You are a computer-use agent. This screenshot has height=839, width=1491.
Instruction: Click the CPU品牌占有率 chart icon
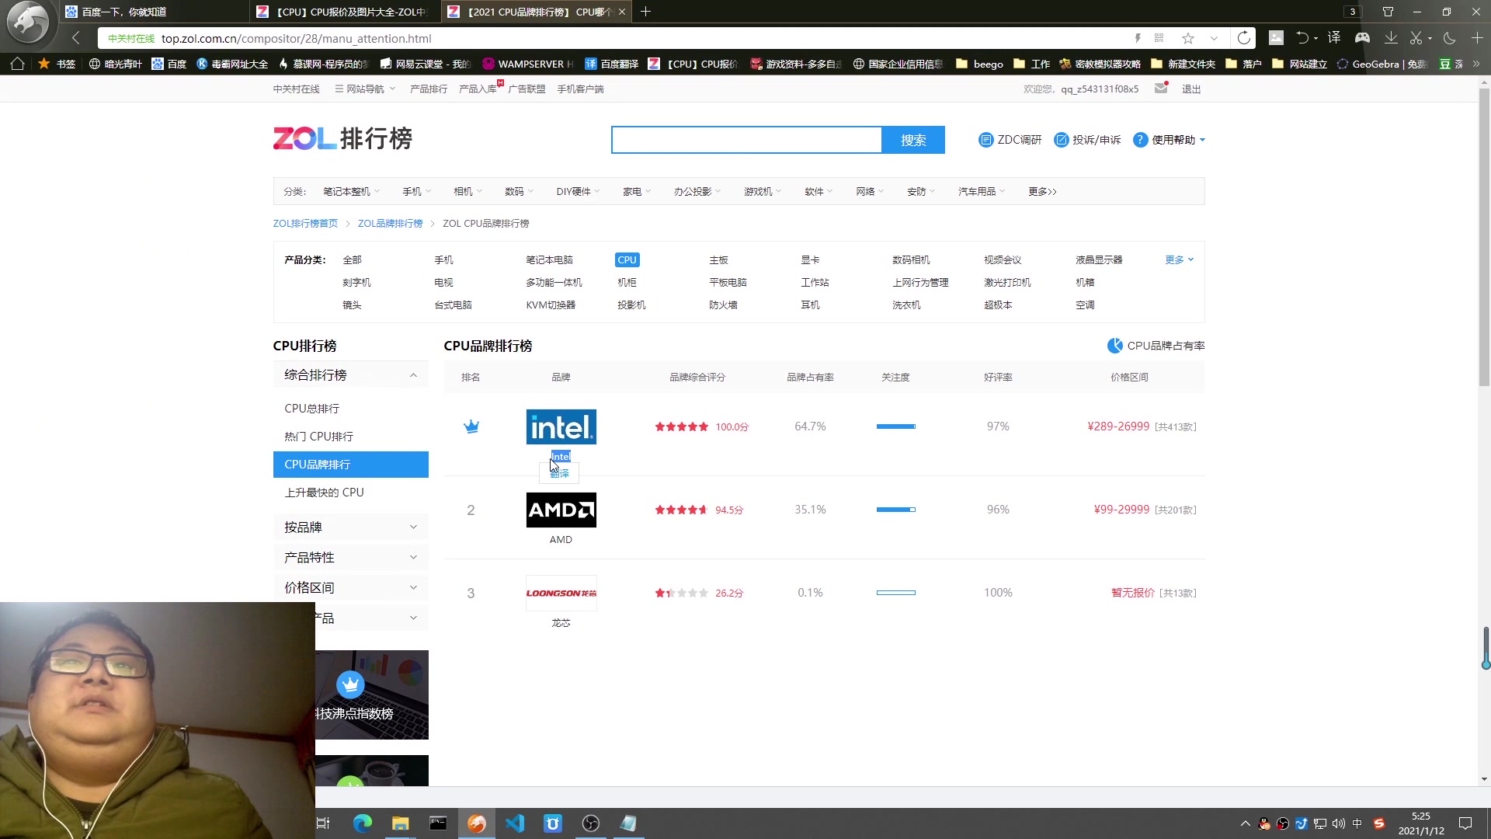point(1114,346)
